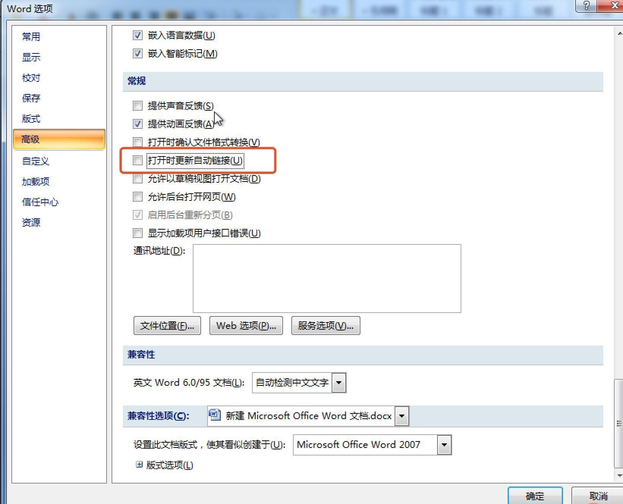
Task: Toggle 嵌入智能标记(M) checkbox
Action: (x=137, y=53)
